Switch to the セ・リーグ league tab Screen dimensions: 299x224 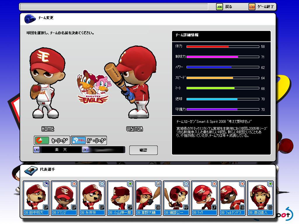(x=52, y=141)
